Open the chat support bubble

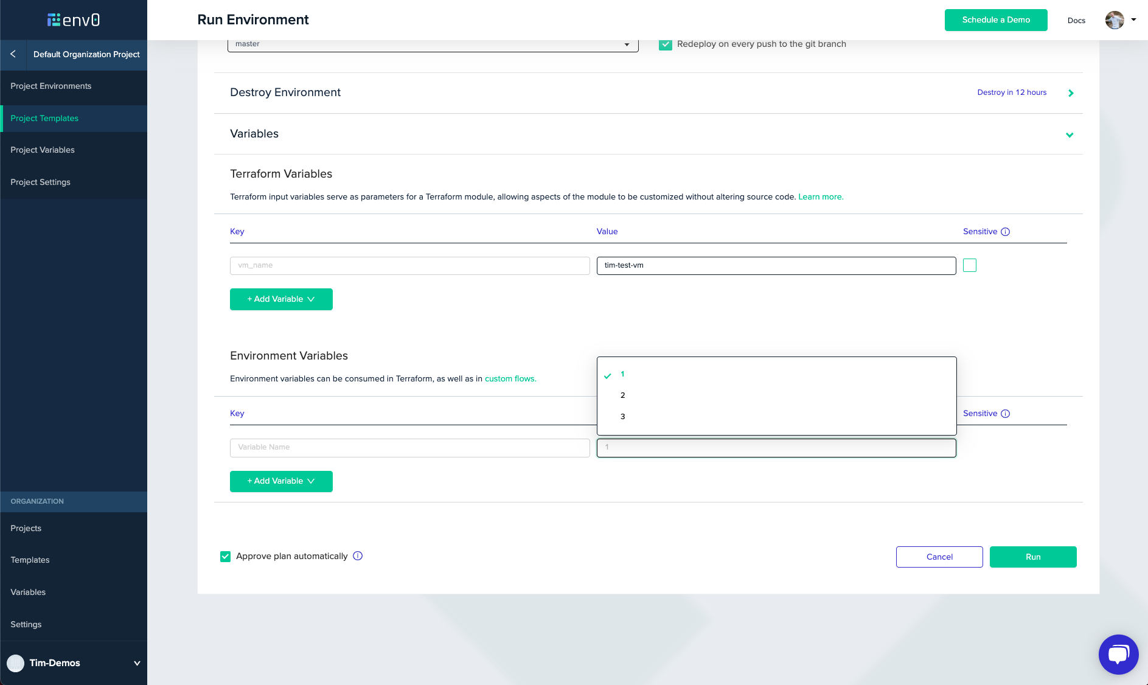[x=1118, y=655]
